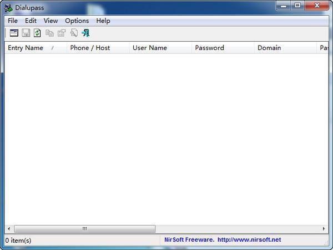The width and height of the screenshot is (333, 250).
Task: Open the Help menu
Action: pos(103,21)
